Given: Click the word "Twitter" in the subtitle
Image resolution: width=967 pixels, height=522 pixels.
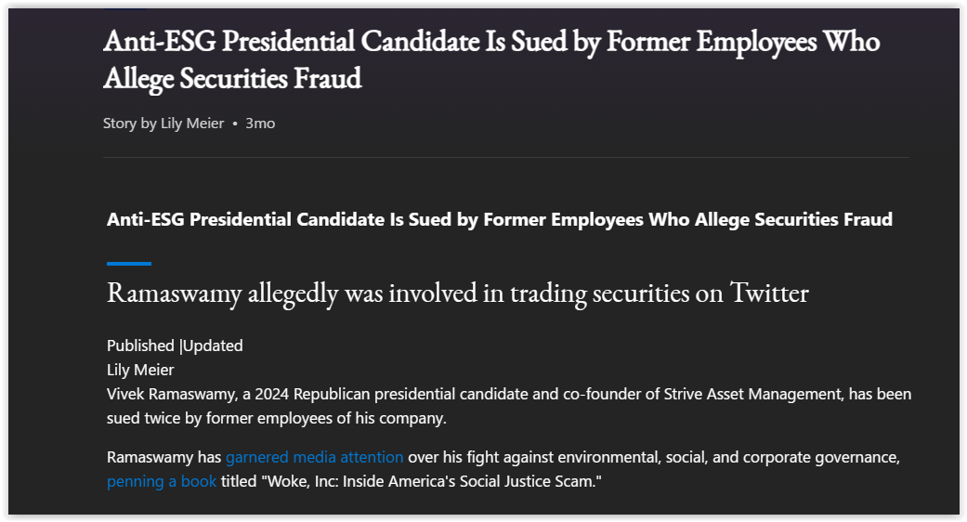Looking at the screenshot, I should coord(769,293).
